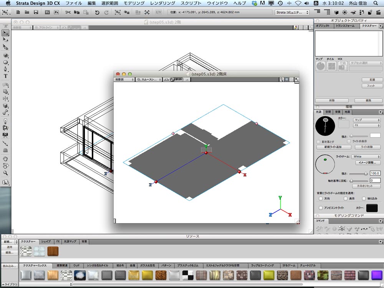Open the GL スムースシ display mode dropdown in 2階床 window
The width and height of the screenshot is (384, 288).
(149, 79)
